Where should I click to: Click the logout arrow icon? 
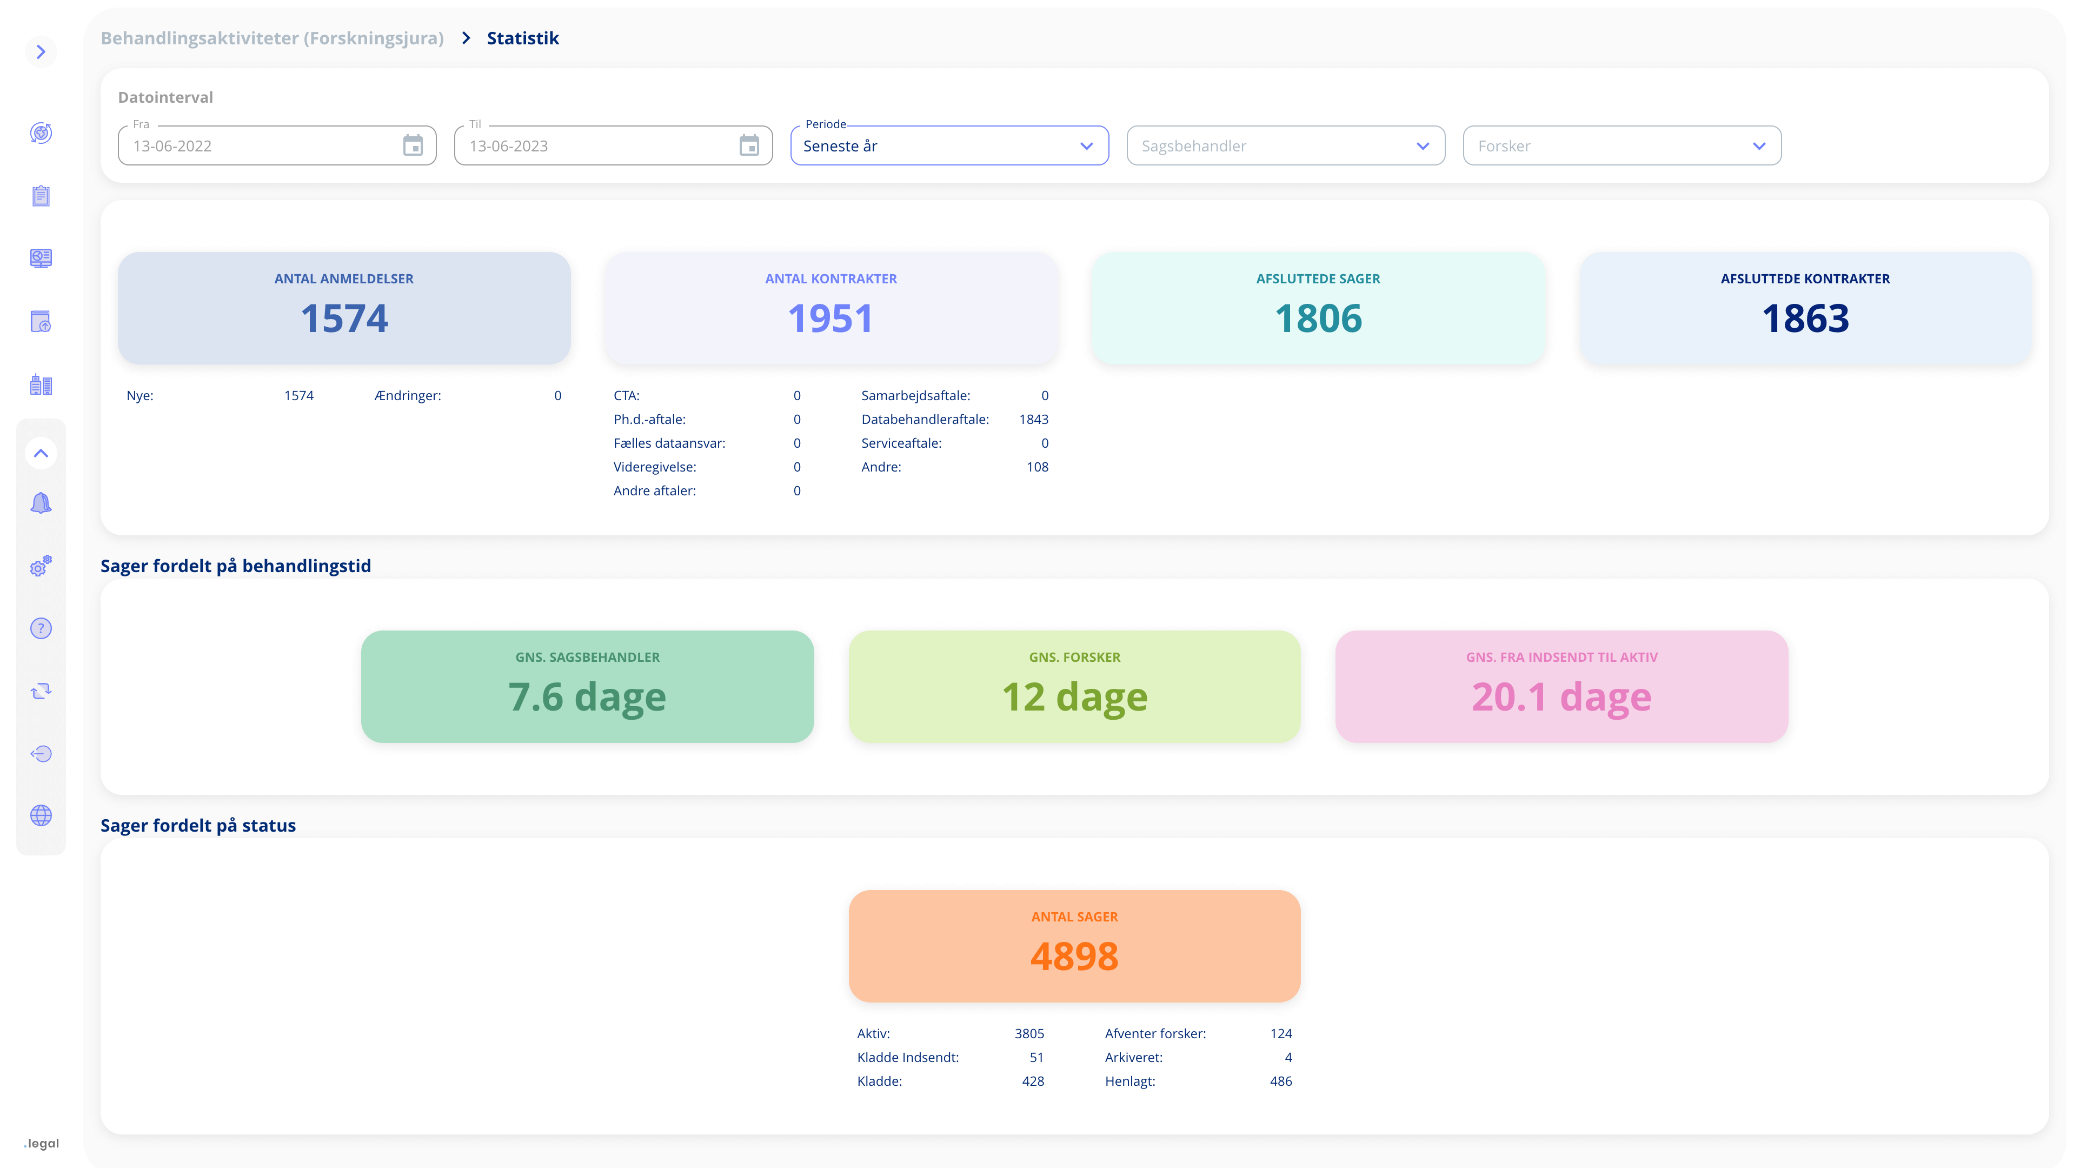[x=41, y=753]
